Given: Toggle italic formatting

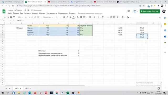Looking at the screenshot, I should pyautogui.click(x=67, y=17).
